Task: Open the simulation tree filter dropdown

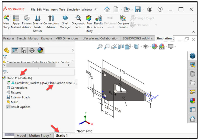Action: pos(5,72)
